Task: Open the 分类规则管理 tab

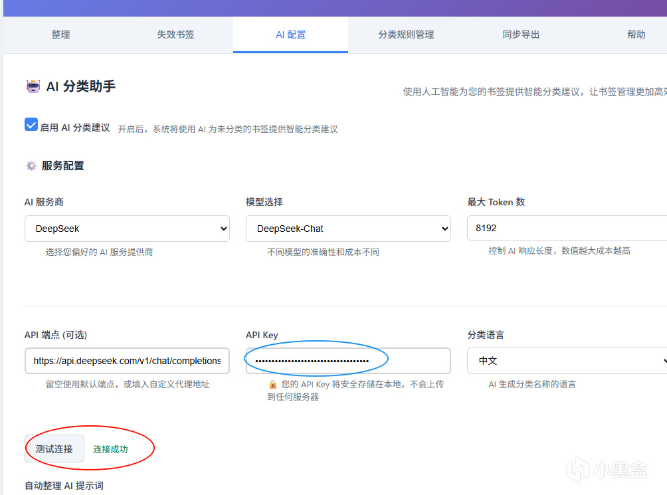Action: (x=406, y=35)
